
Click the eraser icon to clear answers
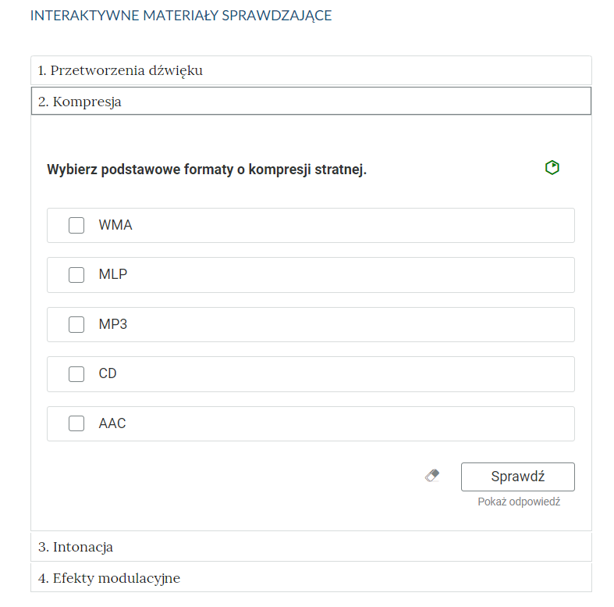click(x=432, y=475)
